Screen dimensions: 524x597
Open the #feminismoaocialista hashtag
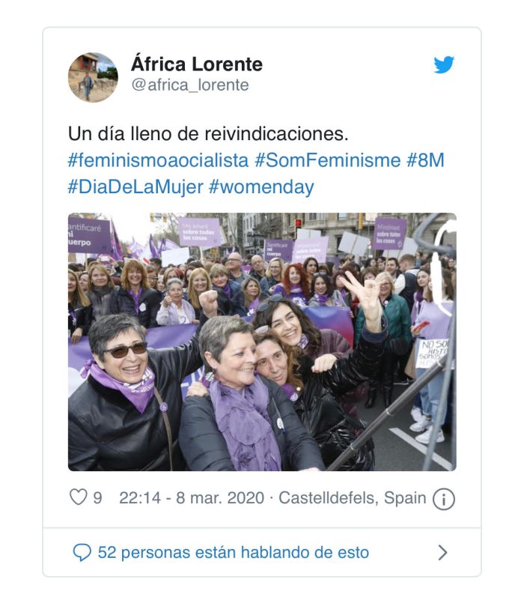pyautogui.click(x=158, y=160)
